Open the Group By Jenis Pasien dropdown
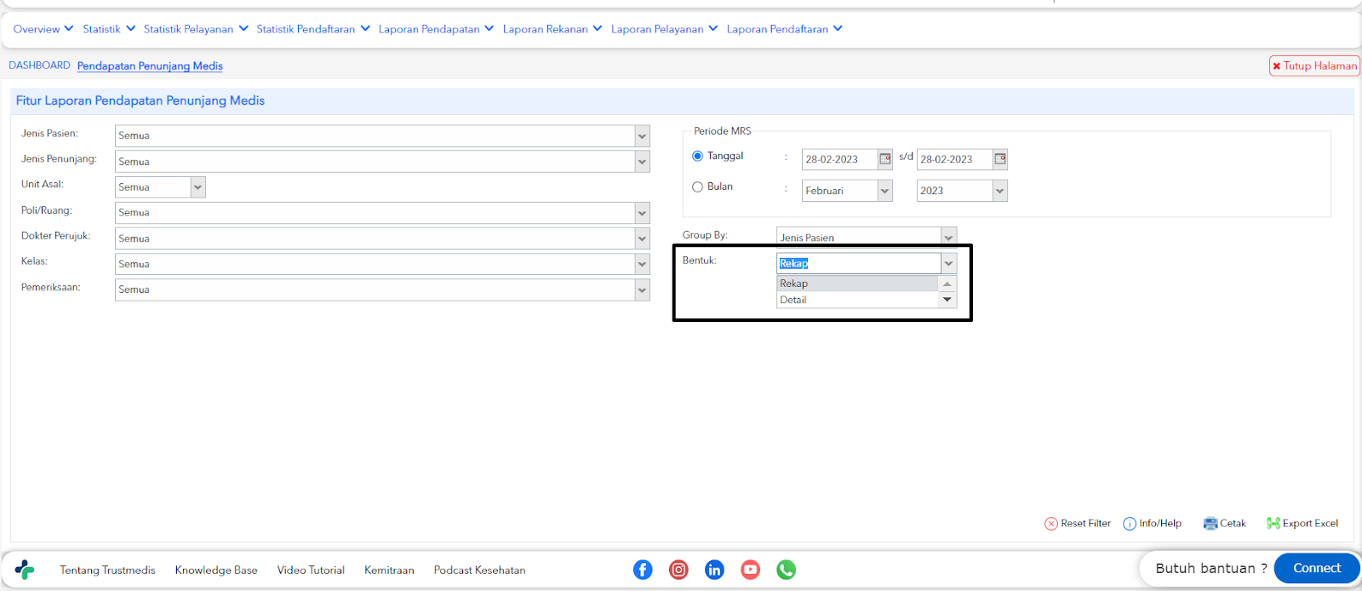The height and width of the screenshot is (591, 1362). pos(948,238)
